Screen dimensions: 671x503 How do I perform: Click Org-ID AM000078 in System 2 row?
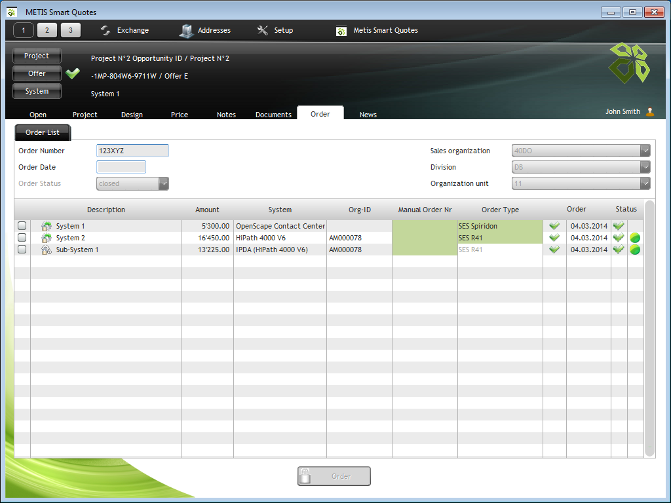click(345, 238)
